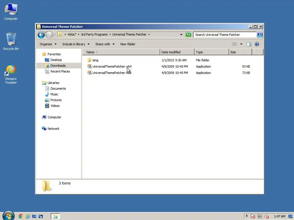Sort by the Size column header

click(240, 52)
